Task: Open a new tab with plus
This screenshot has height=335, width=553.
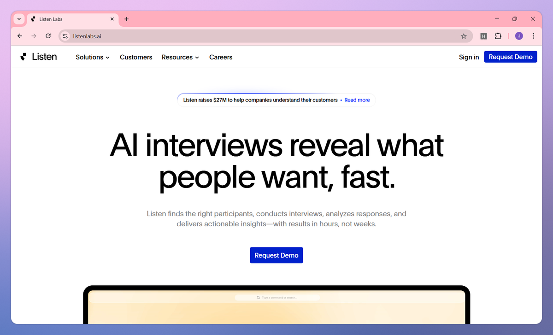Action: pyautogui.click(x=127, y=19)
